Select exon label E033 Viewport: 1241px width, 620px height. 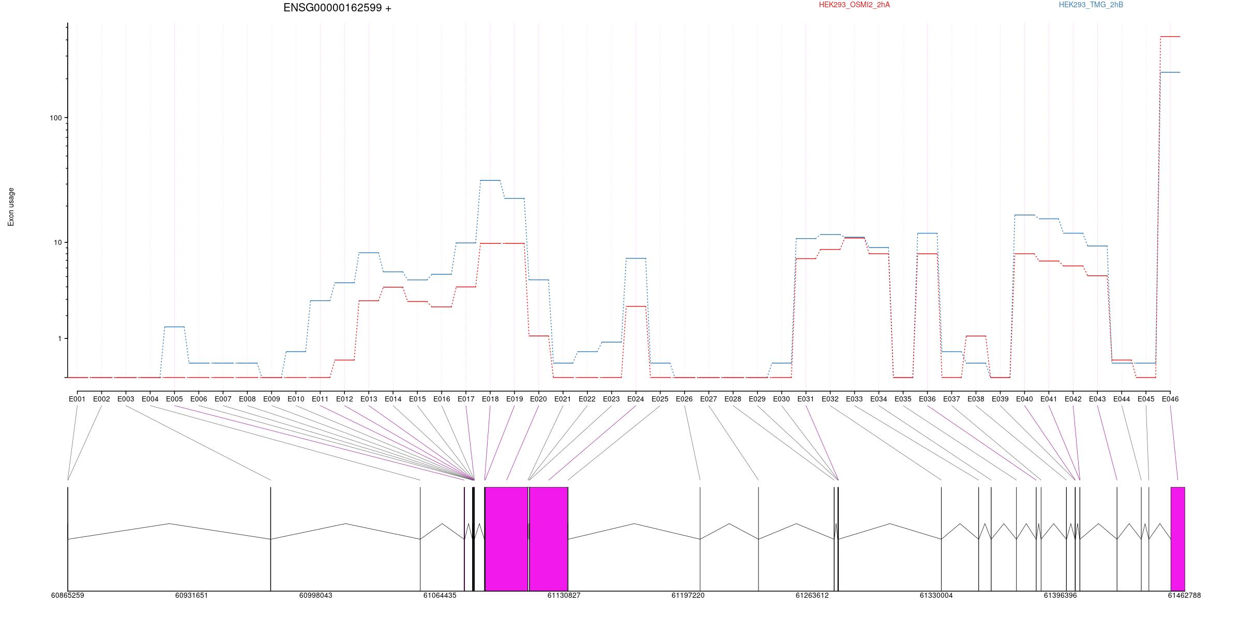(854, 399)
